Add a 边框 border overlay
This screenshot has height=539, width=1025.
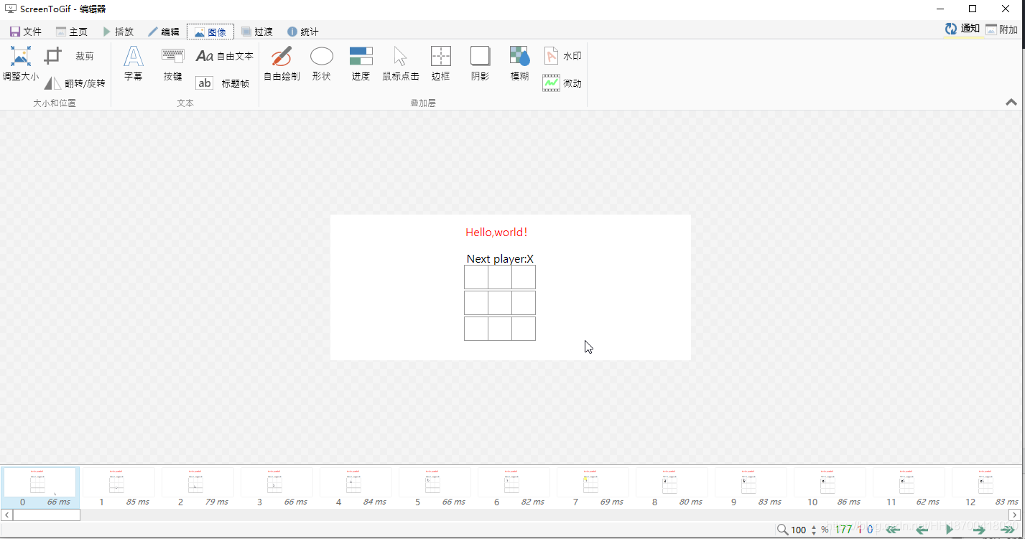440,64
